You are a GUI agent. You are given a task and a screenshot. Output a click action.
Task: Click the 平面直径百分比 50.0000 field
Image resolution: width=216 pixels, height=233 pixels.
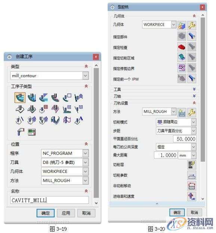[185, 139]
